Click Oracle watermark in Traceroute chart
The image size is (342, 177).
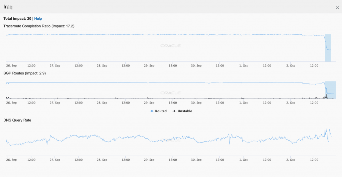tap(171, 46)
